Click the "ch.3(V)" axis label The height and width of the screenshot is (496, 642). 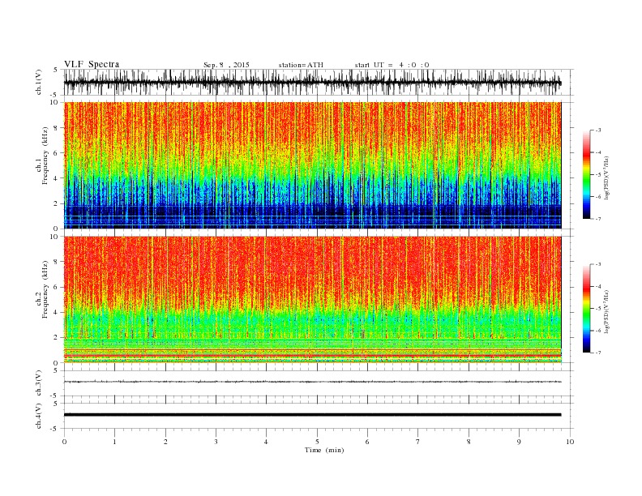[39, 385]
